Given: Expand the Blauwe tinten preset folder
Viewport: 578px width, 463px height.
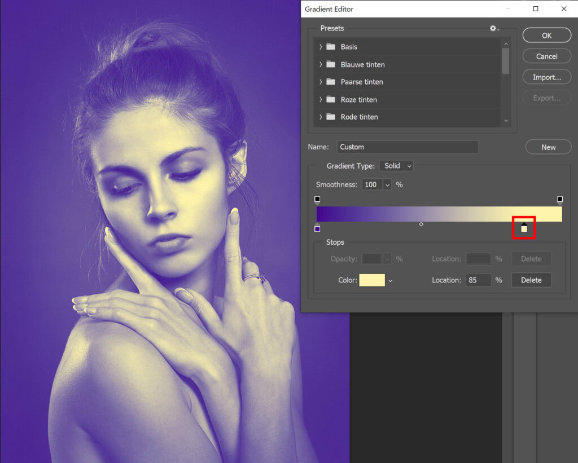Looking at the screenshot, I should (321, 64).
